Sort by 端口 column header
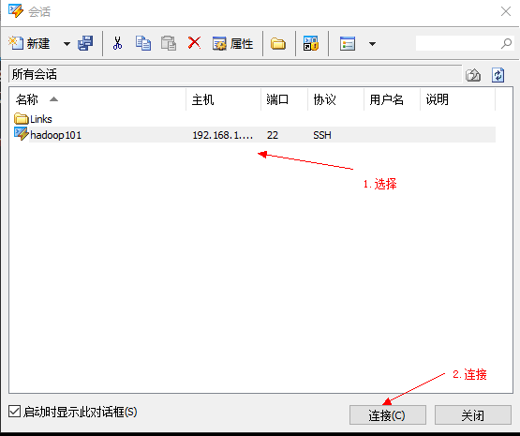Image resolution: width=520 pixels, height=436 pixels. coord(285,99)
